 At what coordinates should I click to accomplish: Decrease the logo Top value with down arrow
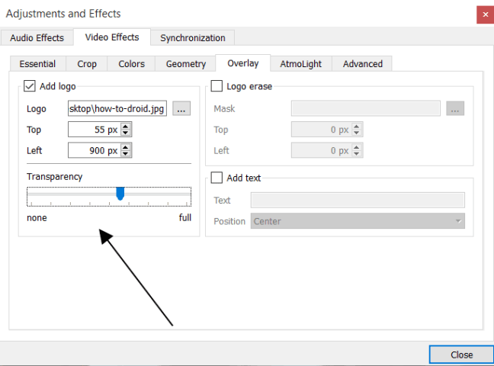pyautogui.click(x=127, y=133)
